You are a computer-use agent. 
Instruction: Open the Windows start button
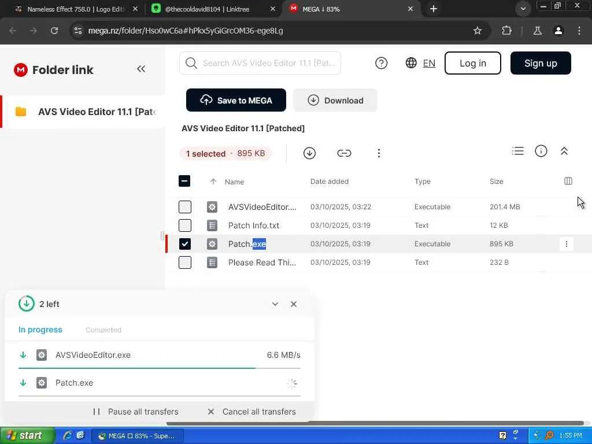coord(27,436)
